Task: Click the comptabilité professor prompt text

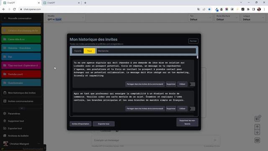Action: click(x=129, y=97)
